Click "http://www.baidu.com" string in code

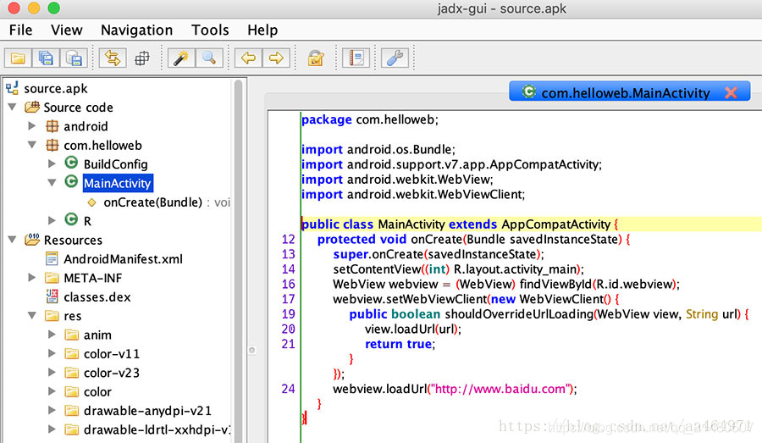(500, 389)
